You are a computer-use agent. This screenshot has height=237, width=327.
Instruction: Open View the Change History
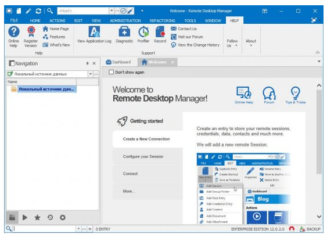[x=195, y=45]
